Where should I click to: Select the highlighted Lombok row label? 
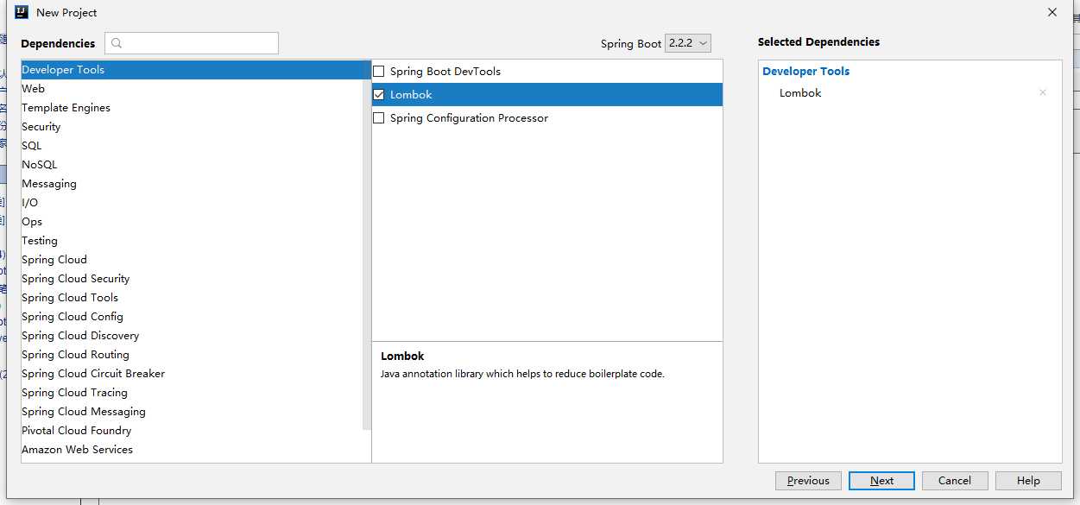[x=411, y=95]
